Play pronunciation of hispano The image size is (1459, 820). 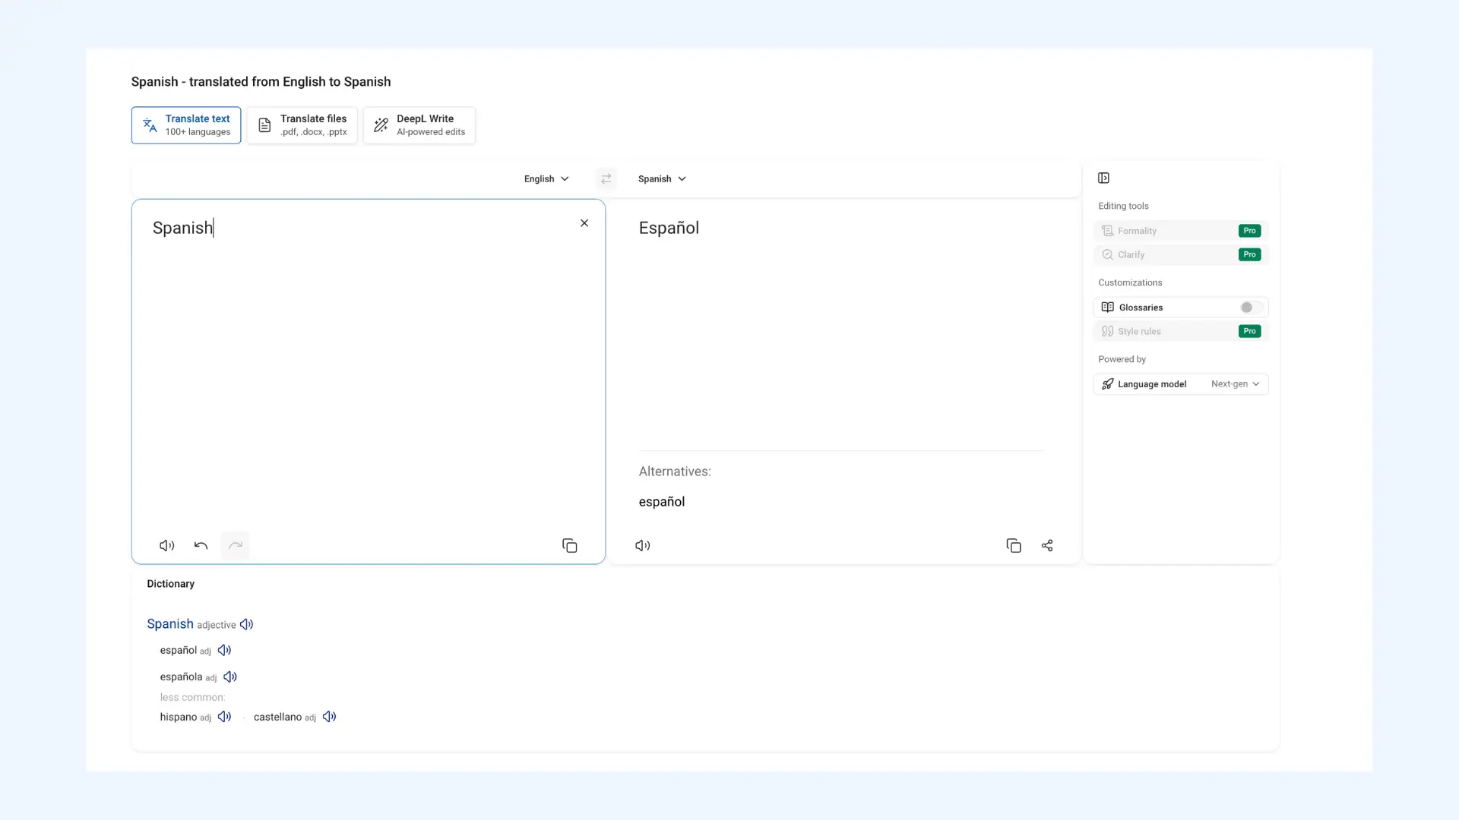pyautogui.click(x=223, y=716)
